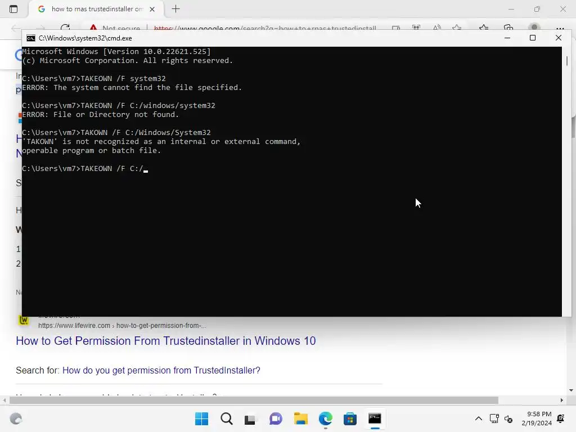The height and width of the screenshot is (432, 576).
Task: Open the Chat app on taskbar
Action: [276, 418]
